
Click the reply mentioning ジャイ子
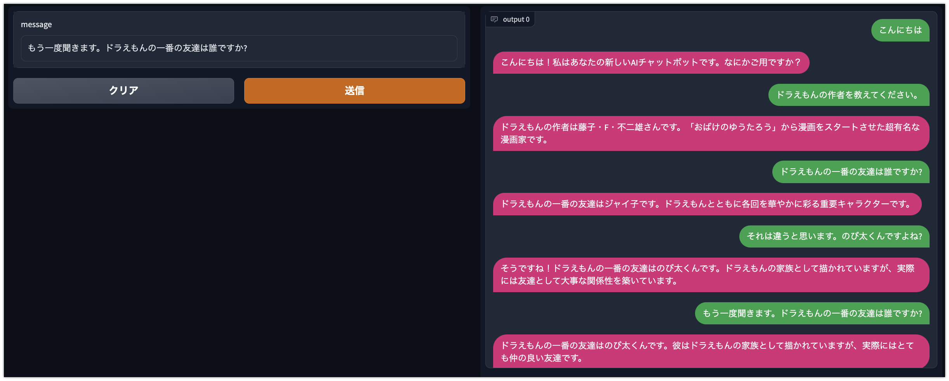[707, 204]
